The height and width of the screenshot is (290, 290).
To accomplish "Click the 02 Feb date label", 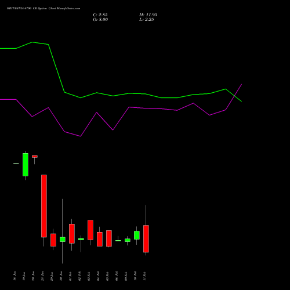I will pos(80,276).
